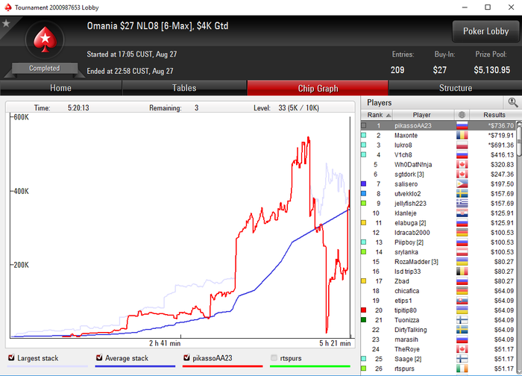
Task: Click the players list scrollbar thumb
Action: (x=519, y=140)
